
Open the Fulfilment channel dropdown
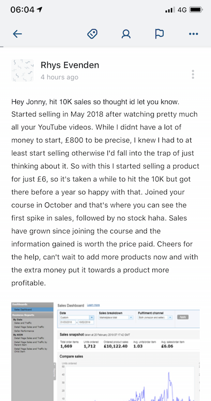point(155,317)
